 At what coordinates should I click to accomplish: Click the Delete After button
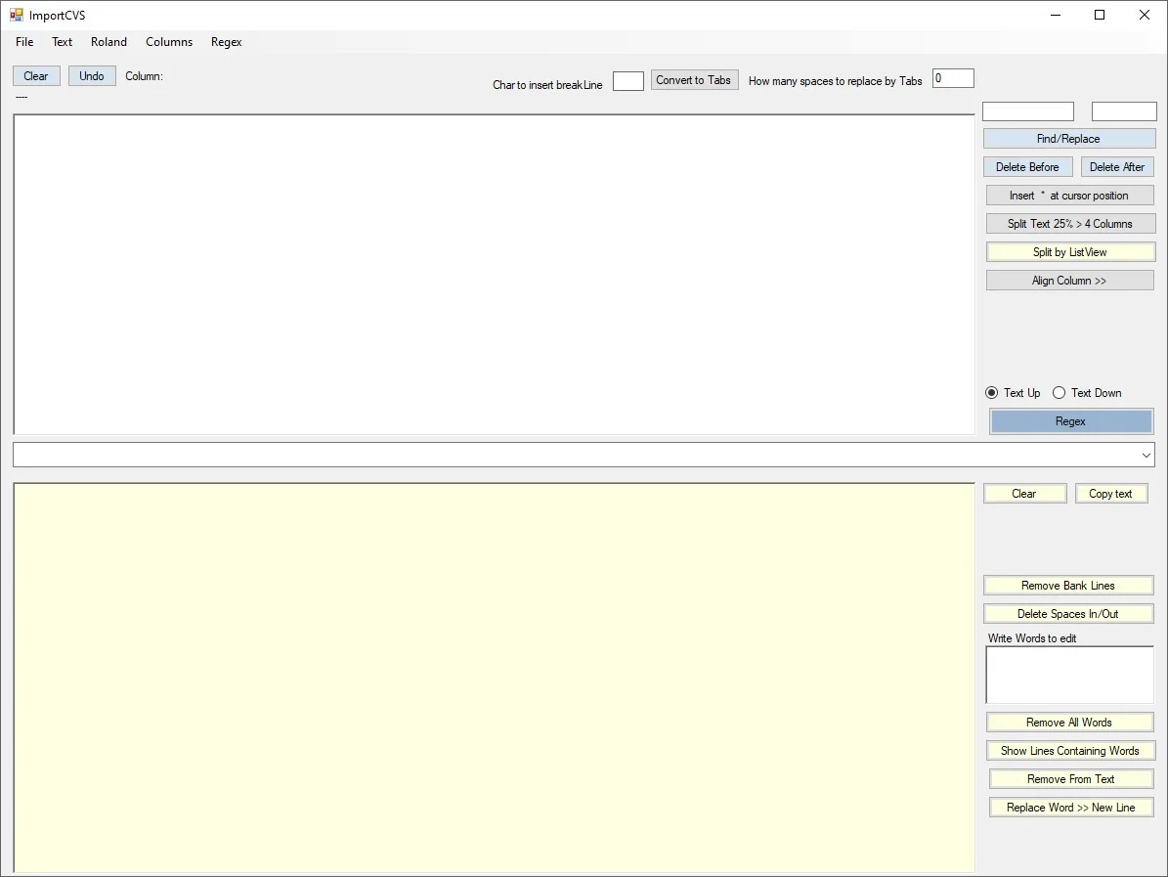1116,167
